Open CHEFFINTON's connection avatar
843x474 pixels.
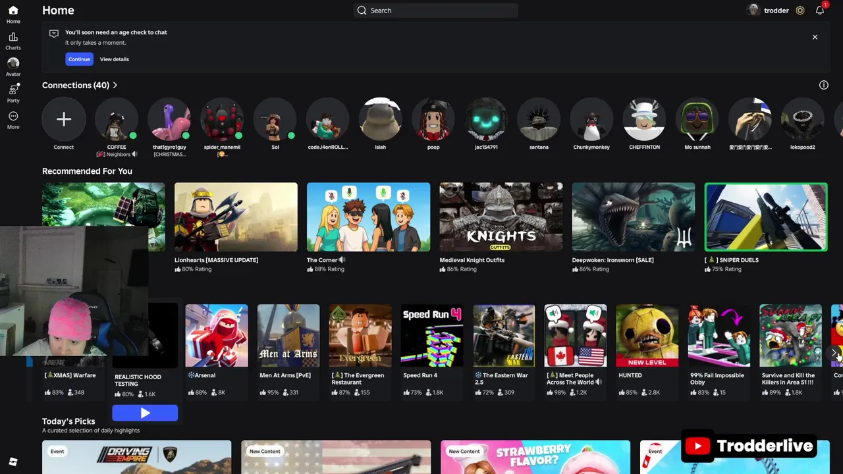pos(644,119)
